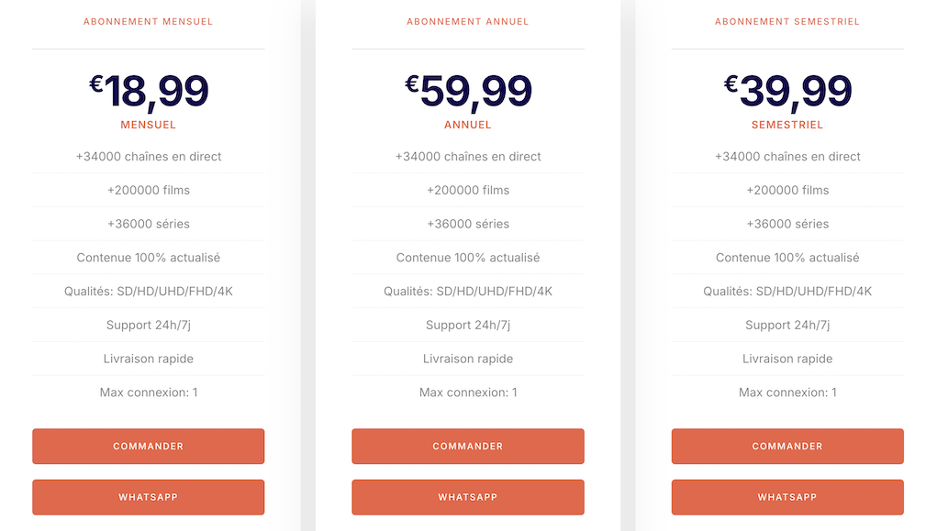The width and height of the screenshot is (937, 531).
Task: Select the Abonnement Annuel heading
Action: click(467, 21)
